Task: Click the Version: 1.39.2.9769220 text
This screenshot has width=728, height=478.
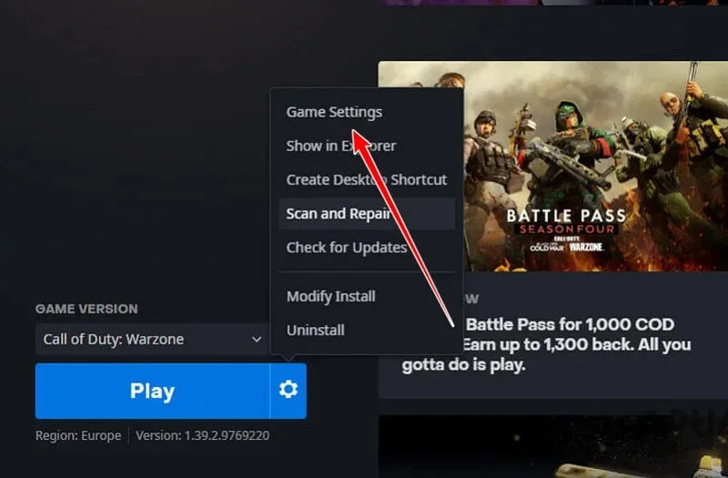Action: tap(202, 436)
